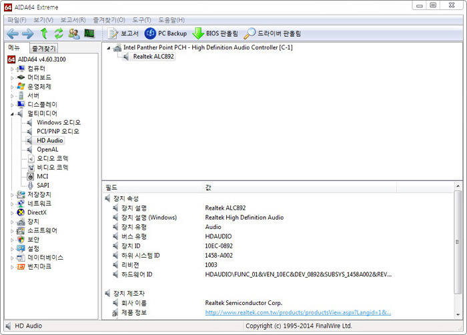
Task: Sort by the 값 column header
Action: click(x=299, y=188)
